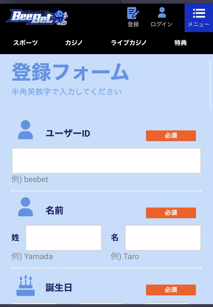Click the 必須 badge next to 名前

[x=171, y=213]
